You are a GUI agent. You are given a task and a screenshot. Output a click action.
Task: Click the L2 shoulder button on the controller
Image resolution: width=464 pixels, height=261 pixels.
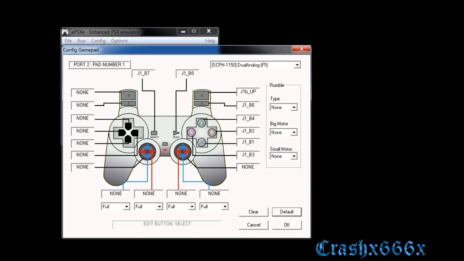coord(128,95)
